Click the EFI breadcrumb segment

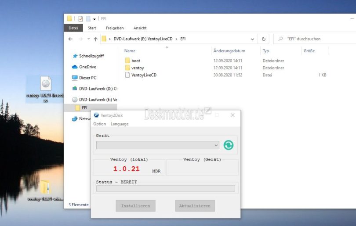click(x=183, y=39)
